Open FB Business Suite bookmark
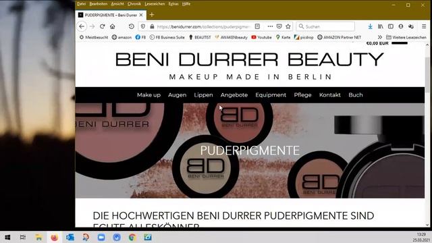The width and height of the screenshot is (432, 243). click(x=167, y=37)
